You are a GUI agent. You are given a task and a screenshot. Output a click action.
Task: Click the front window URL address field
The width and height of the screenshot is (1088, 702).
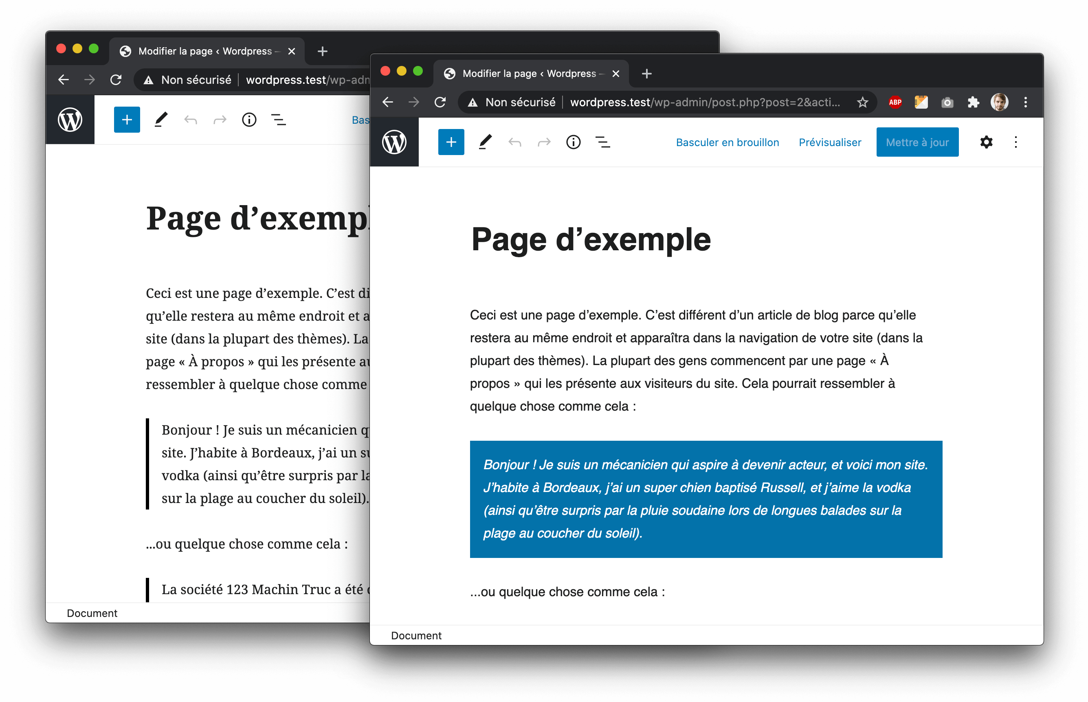click(x=703, y=102)
